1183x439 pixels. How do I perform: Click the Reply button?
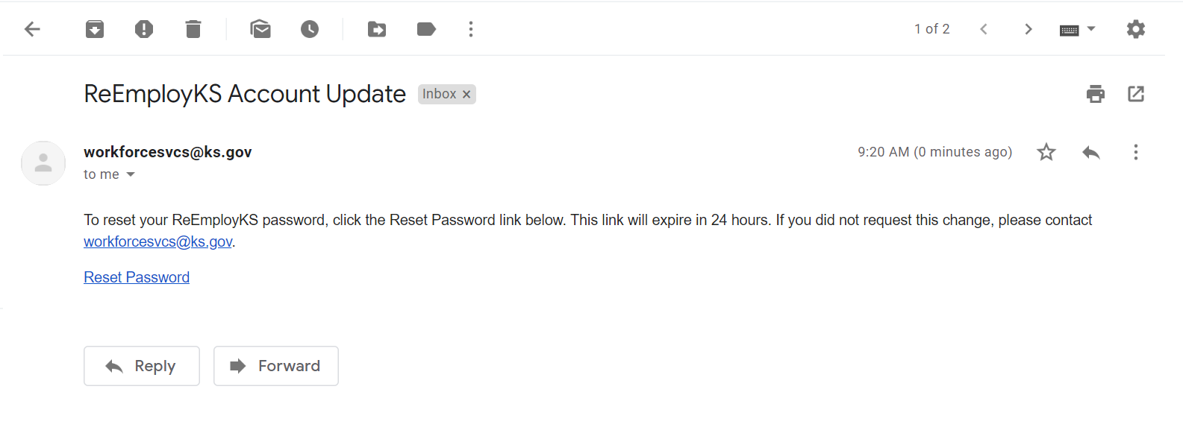coord(142,366)
